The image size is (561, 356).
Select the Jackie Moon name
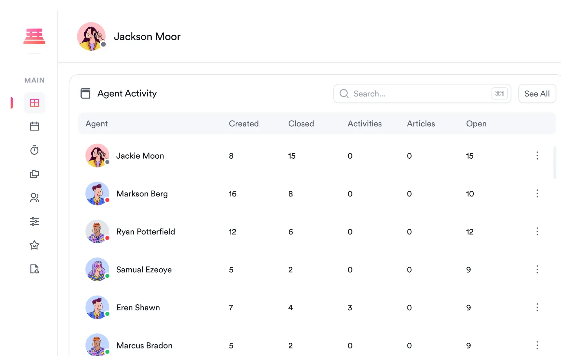coord(140,156)
